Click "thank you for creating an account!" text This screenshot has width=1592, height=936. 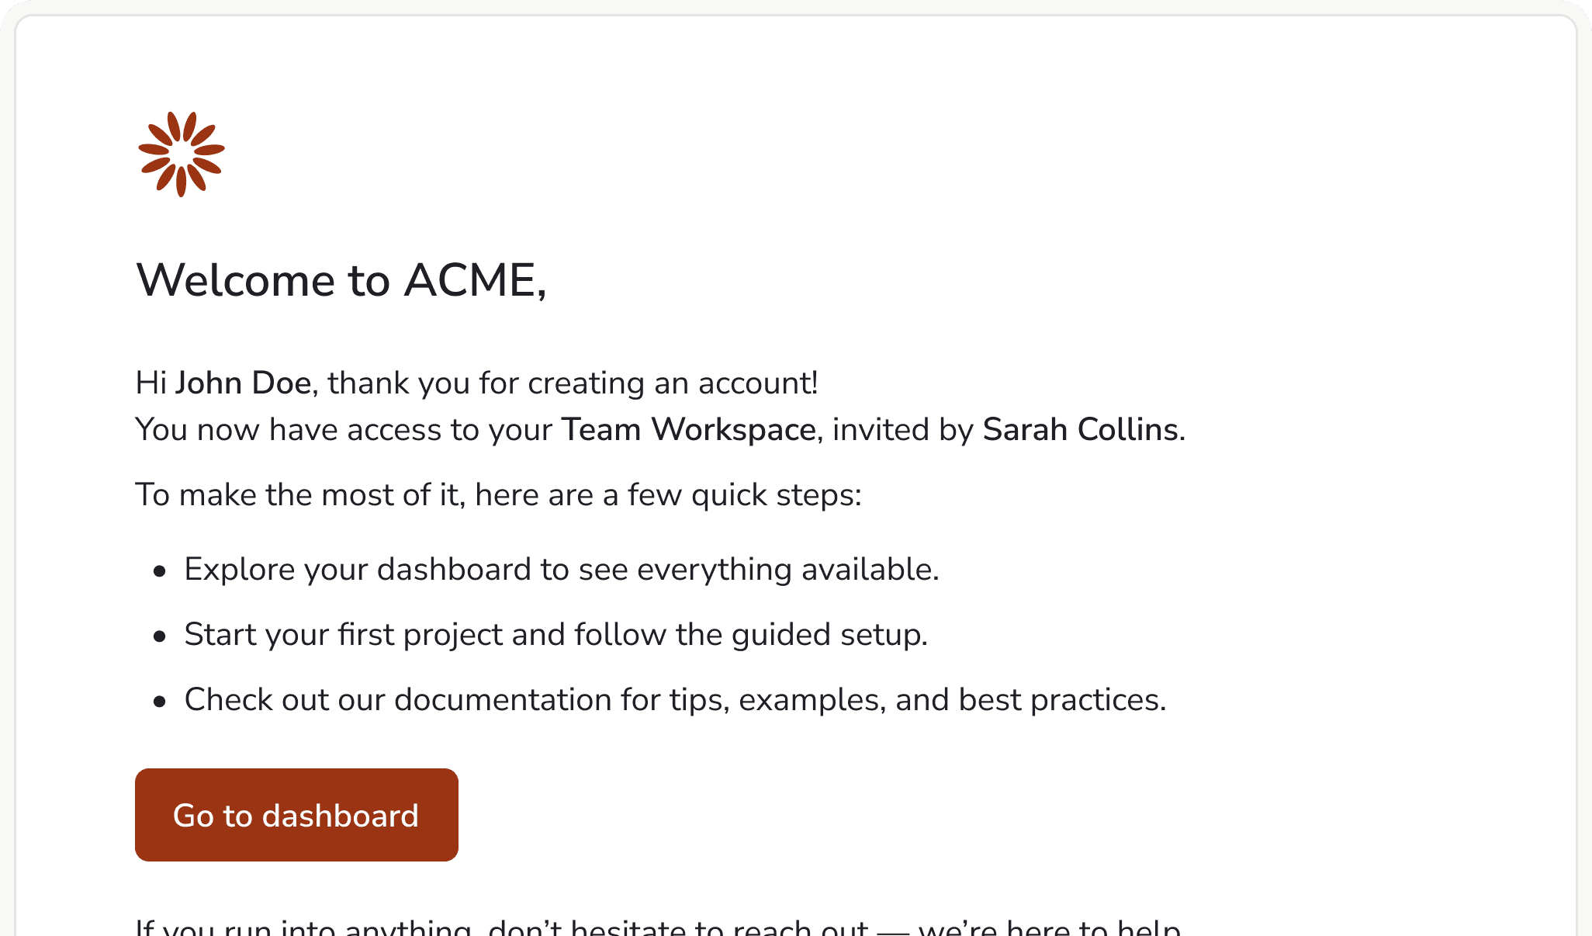(573, 383)
